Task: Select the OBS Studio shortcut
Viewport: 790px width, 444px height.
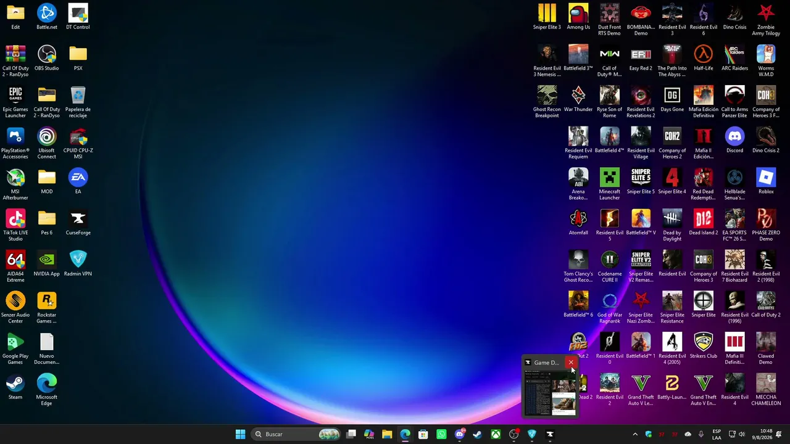Action: pos(46,58)
